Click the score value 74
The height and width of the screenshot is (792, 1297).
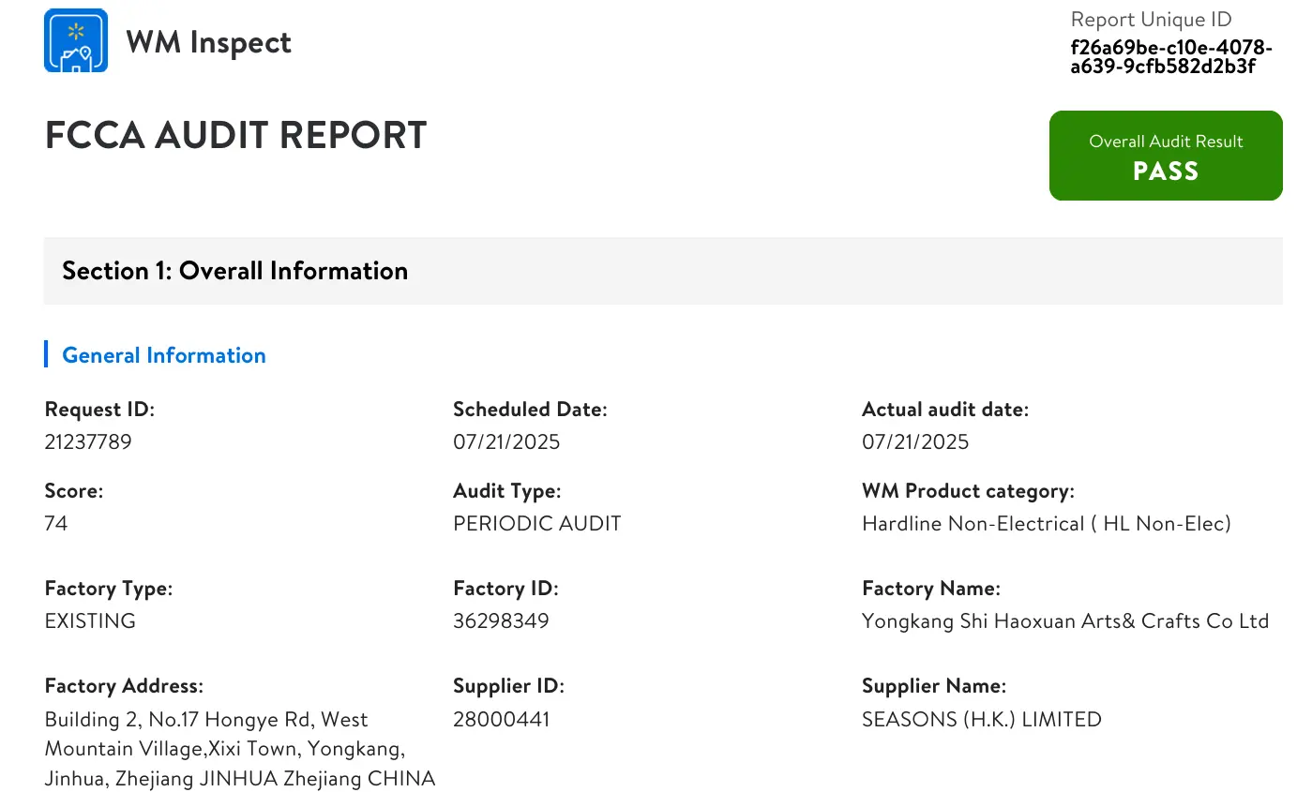[x=56, y=523]
